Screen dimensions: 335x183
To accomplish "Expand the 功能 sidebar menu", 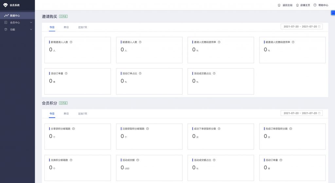I will [18, 29].
